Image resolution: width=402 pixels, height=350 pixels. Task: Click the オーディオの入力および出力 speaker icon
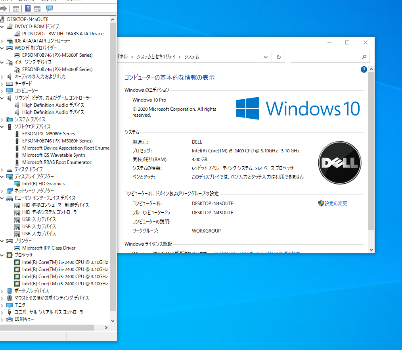[x=9, y=77]
